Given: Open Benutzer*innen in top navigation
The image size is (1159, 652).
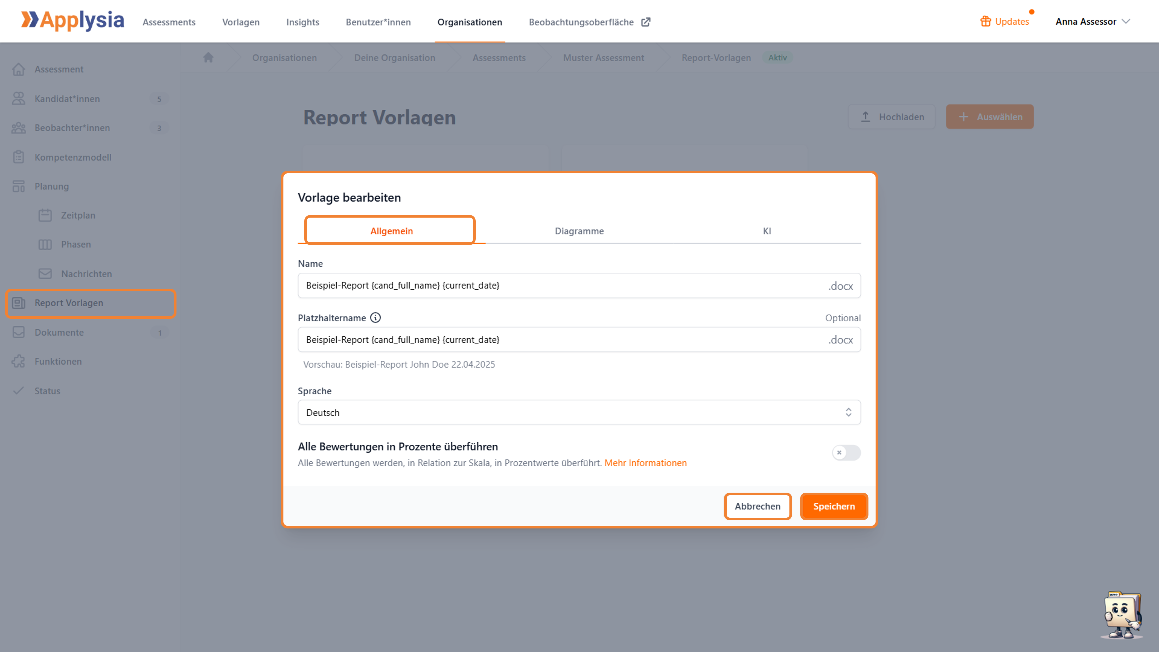Looking at the screenshot, I should coord(378,22).
